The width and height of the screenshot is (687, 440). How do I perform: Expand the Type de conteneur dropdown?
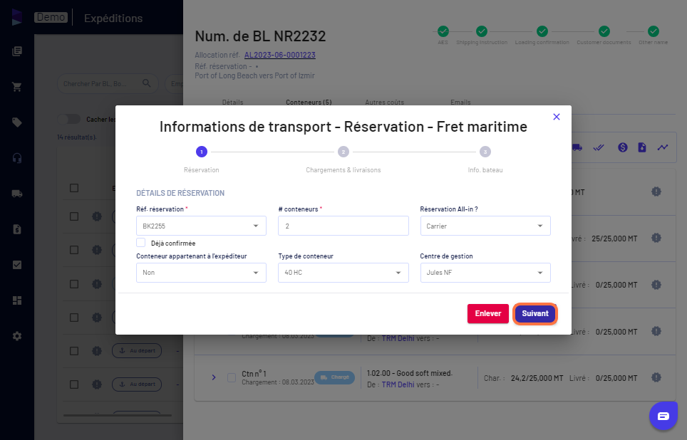tap(343, 272)
